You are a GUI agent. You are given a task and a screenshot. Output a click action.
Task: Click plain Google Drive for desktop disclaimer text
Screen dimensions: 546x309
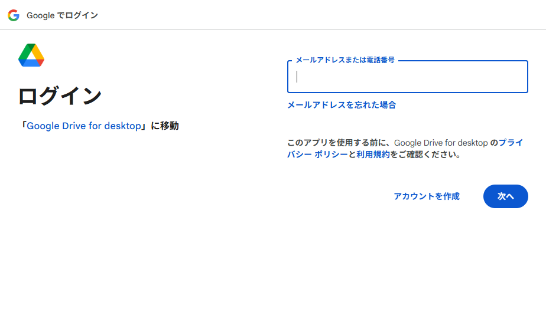coord(441,143)
